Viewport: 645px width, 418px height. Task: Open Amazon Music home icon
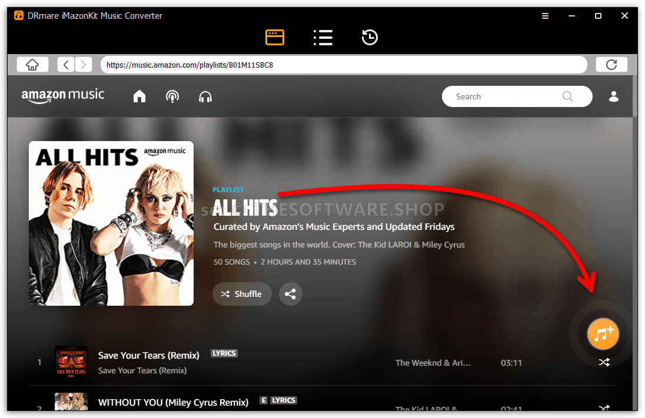click(x=139, y=96)
